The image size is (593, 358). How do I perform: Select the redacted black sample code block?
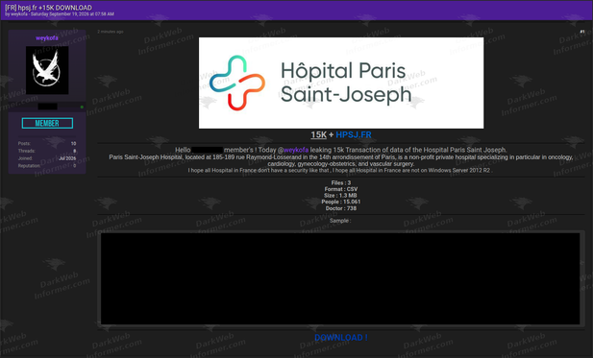340,278
